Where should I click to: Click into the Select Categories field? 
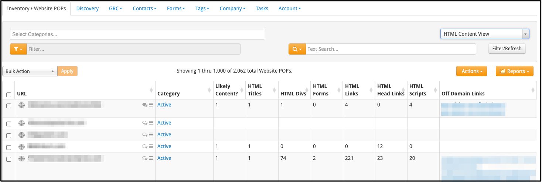pos(137,34)
